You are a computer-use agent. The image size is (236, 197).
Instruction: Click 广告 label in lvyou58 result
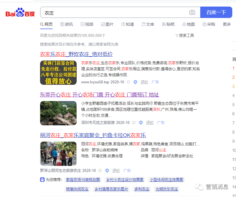(x=155, y=82)
